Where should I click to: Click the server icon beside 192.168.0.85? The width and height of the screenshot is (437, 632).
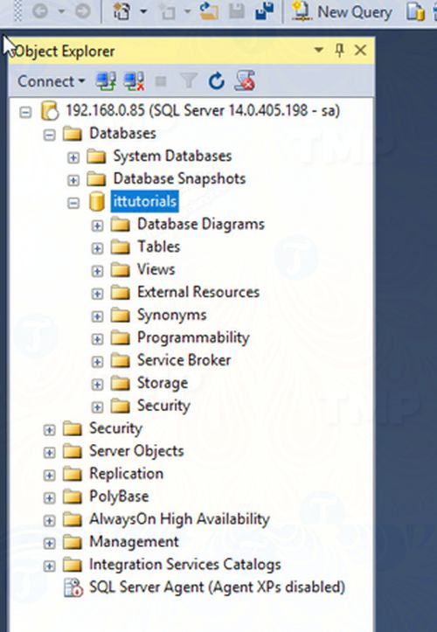50,111
